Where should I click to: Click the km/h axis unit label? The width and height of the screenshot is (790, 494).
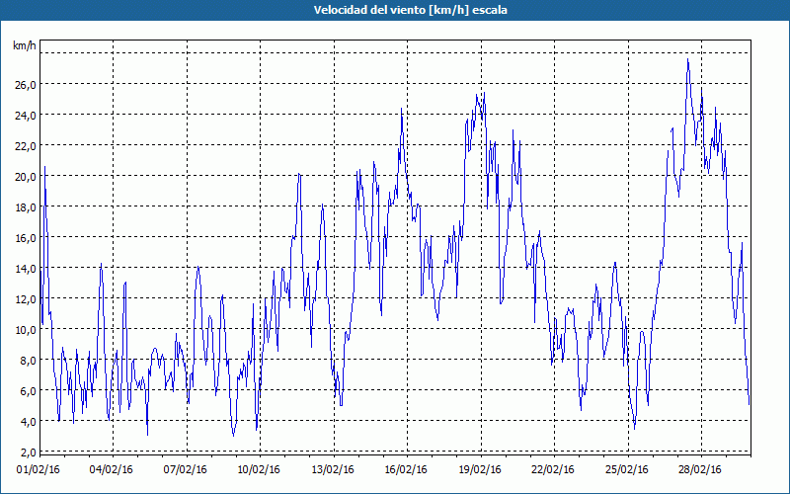point(24,45)
